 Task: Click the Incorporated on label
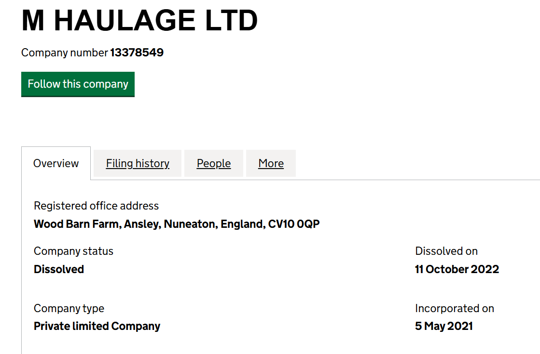pos(455,309)
